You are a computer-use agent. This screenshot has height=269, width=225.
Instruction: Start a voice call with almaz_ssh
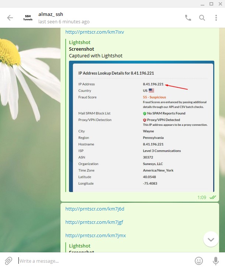(x=188, y=18)
